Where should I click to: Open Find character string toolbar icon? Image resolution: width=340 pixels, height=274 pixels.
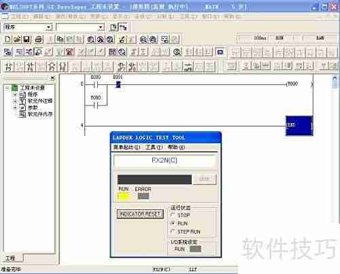110,39
